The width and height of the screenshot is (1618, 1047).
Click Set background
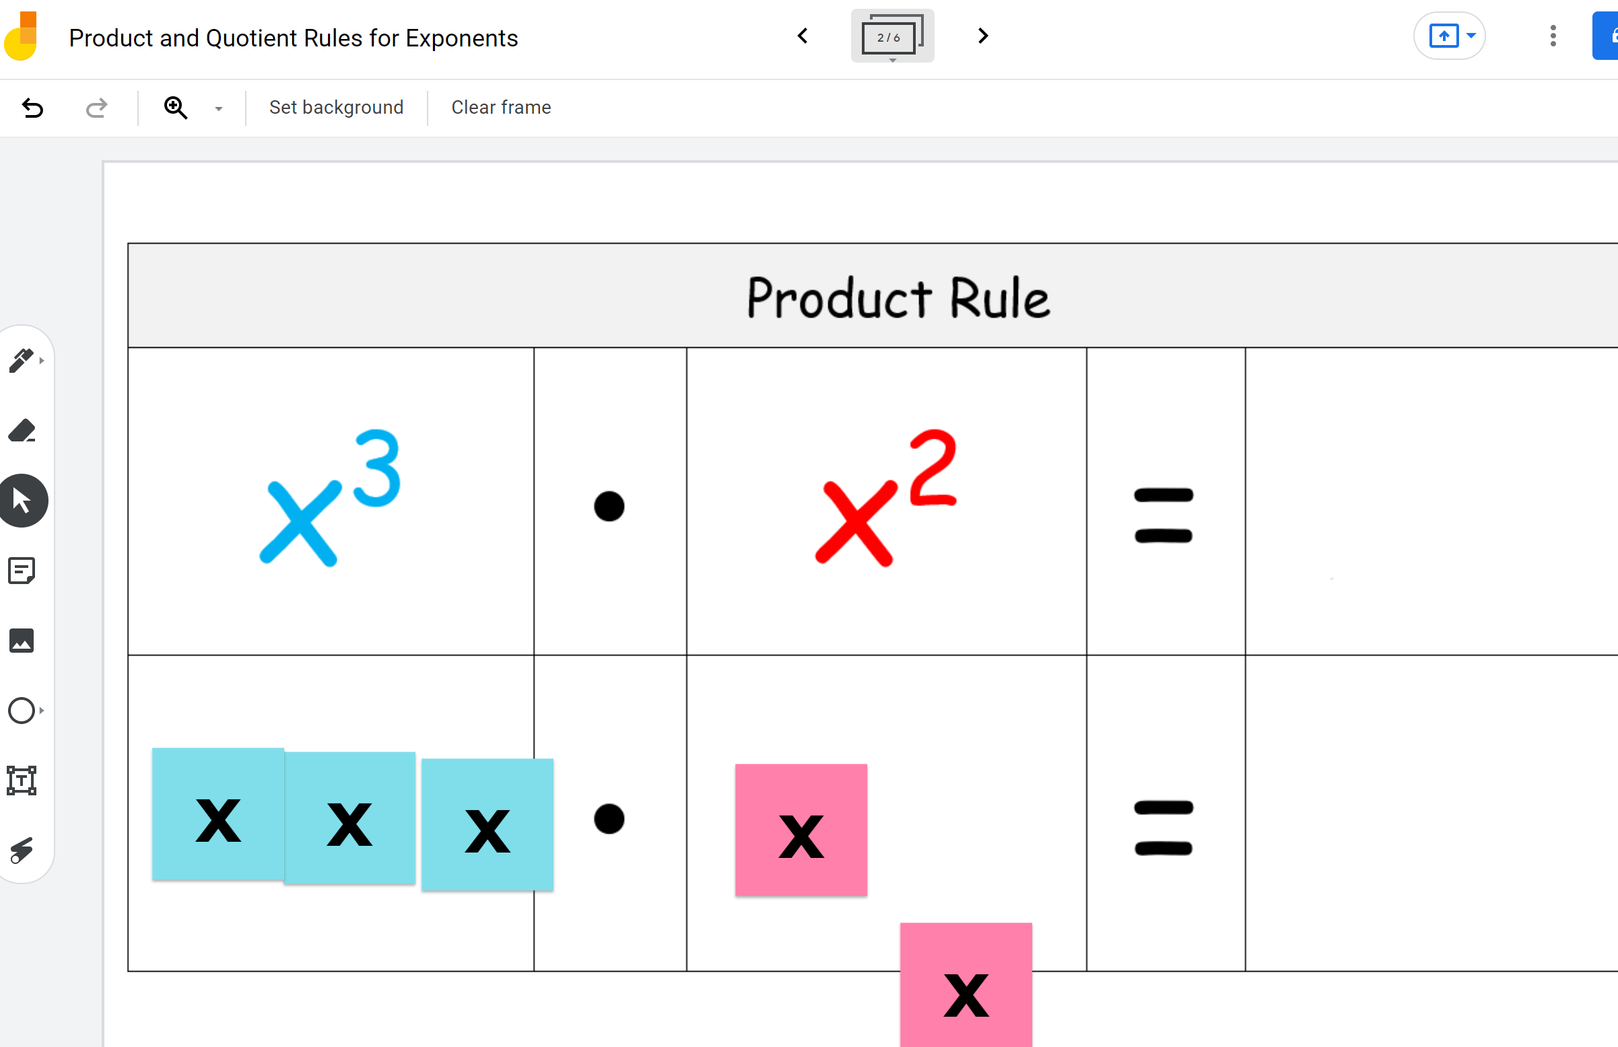(336, 108)
